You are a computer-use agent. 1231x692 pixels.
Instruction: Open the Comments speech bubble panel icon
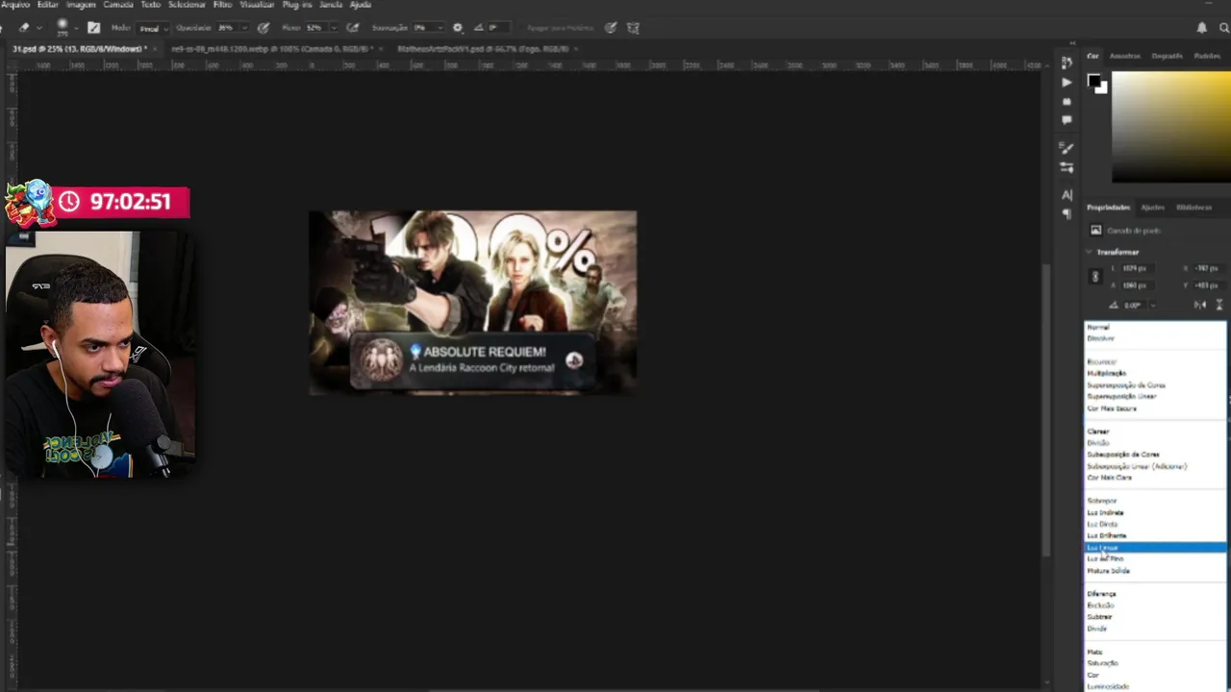pyautogui.click(x=1067, y=120)
